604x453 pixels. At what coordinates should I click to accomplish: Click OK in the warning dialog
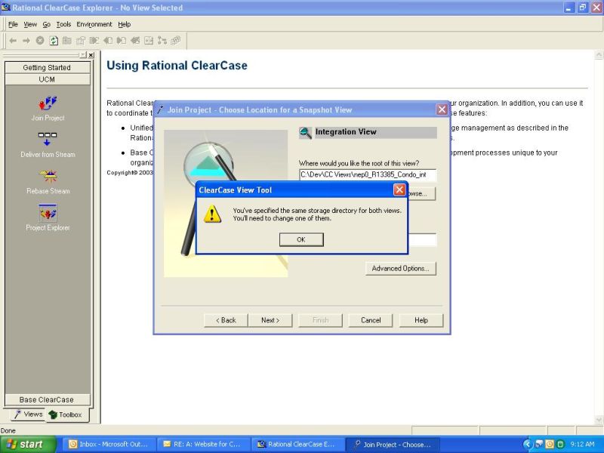[301, 239]
